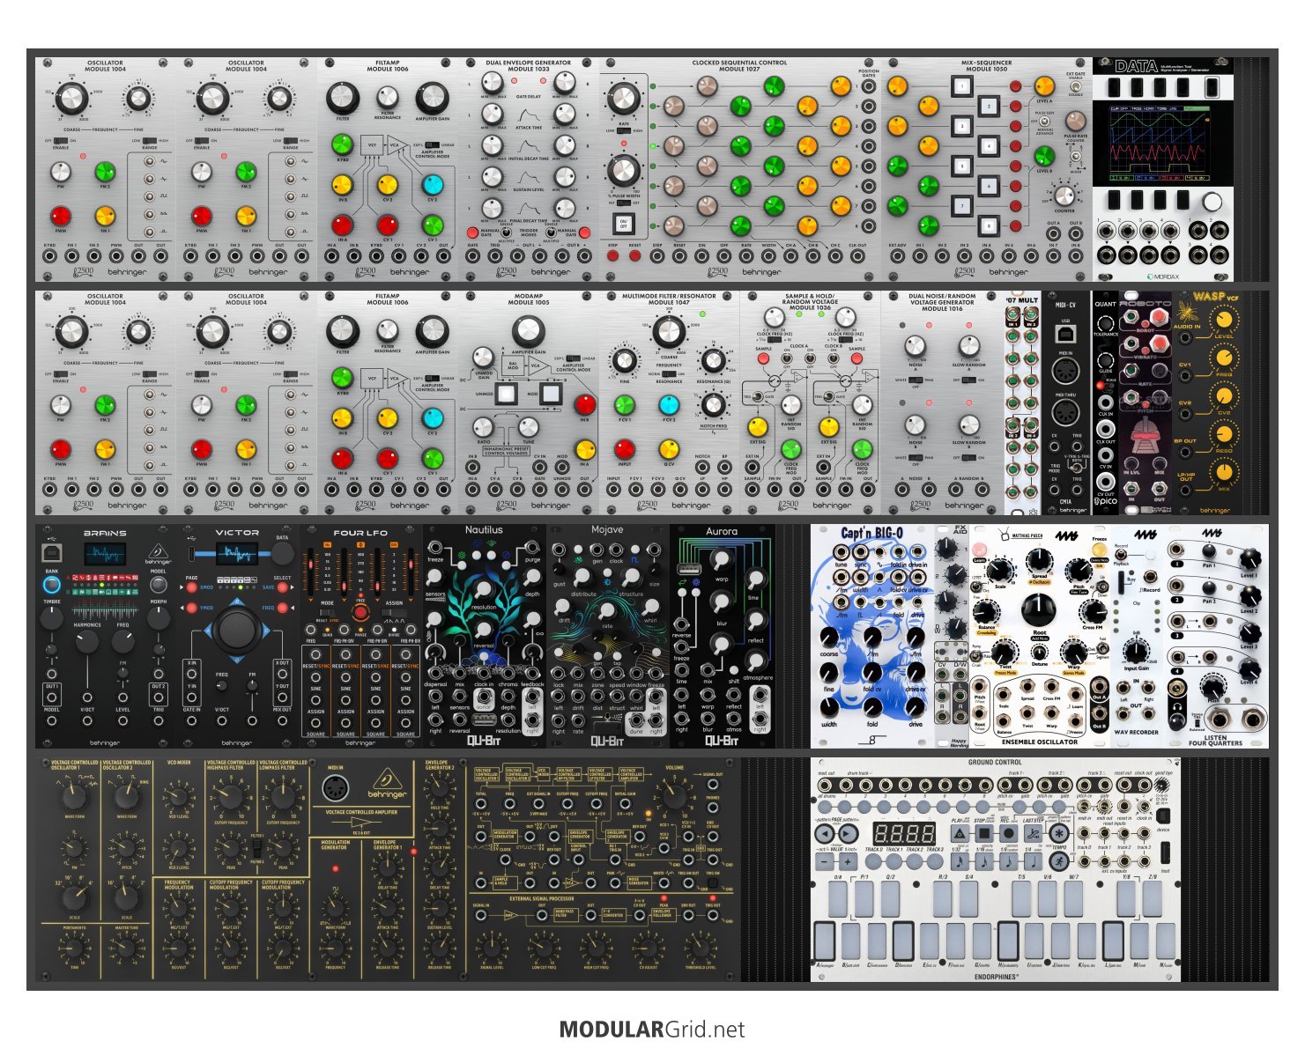The height and width of the screenshot is (1048, 1305).
Task: Click the pink Learn button on Ensemble Oscillator
Action: pyautogui.click(x=980, y=549)
